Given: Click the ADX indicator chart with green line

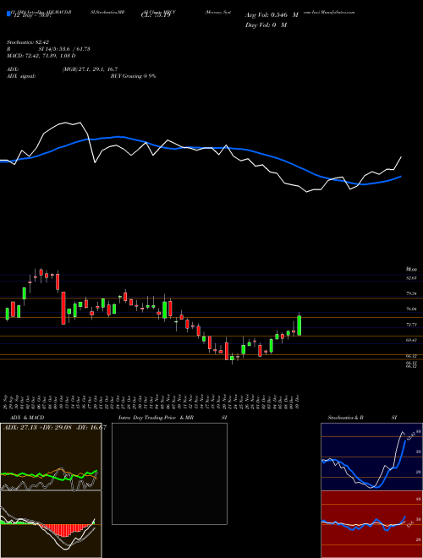Looking at the screenshot, I should (x=51, y=457).
